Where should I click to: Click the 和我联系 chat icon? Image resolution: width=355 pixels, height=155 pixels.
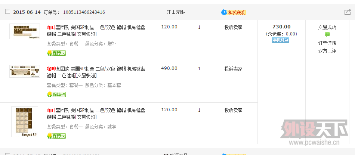coord(234,12)
